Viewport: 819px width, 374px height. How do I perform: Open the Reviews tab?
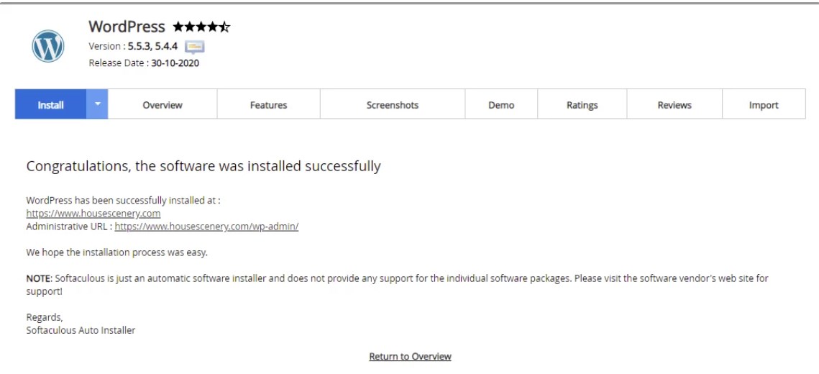pos(674,104)
